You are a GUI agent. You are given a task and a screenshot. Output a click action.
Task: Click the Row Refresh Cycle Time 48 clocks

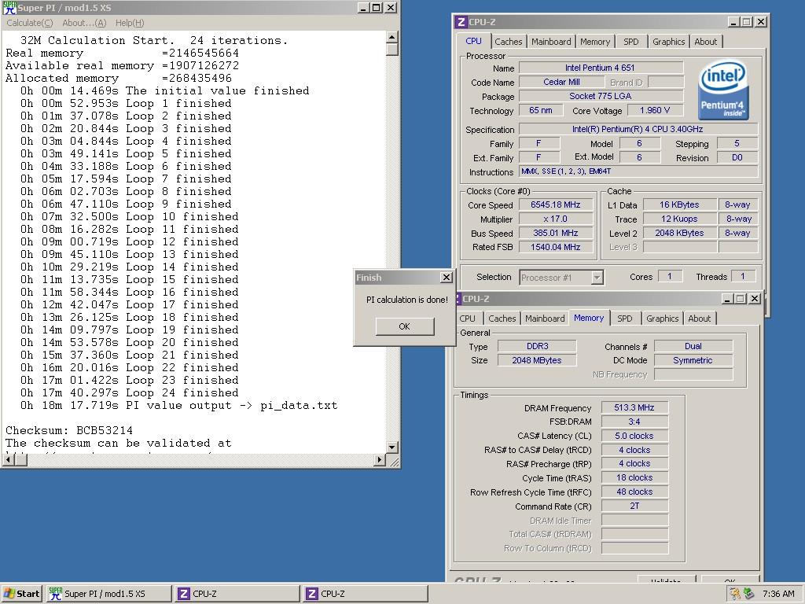tap(634, 492)
